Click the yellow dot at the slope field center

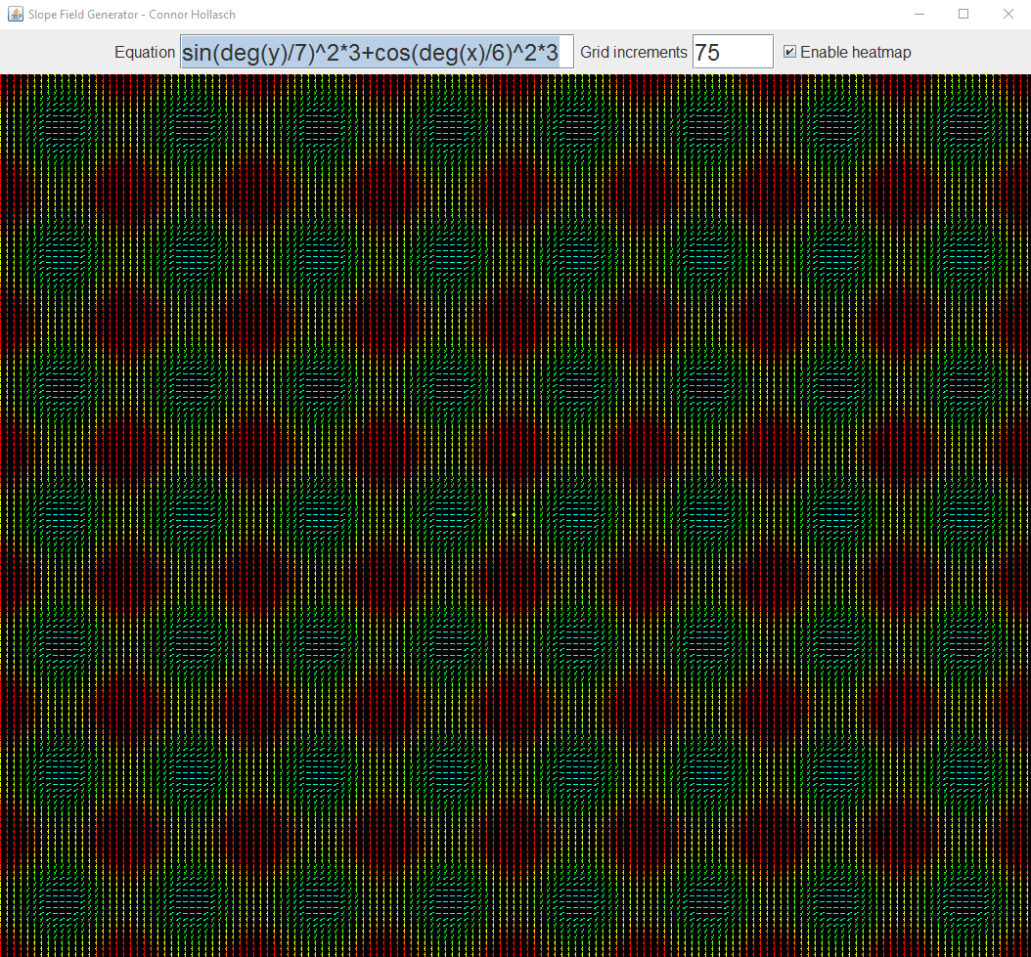coord(512,512)
